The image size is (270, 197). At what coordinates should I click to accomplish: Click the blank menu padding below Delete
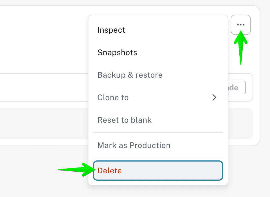[158, 183]
